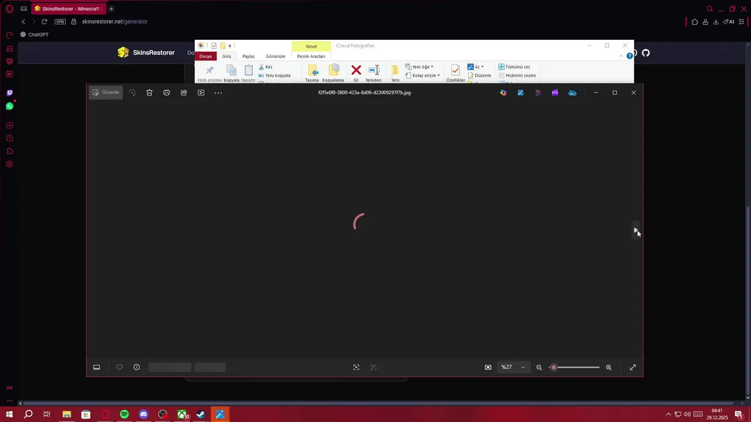Click the OneDrive cloud icon in Photos
751x422 pixels.
(x=573, y=93)
